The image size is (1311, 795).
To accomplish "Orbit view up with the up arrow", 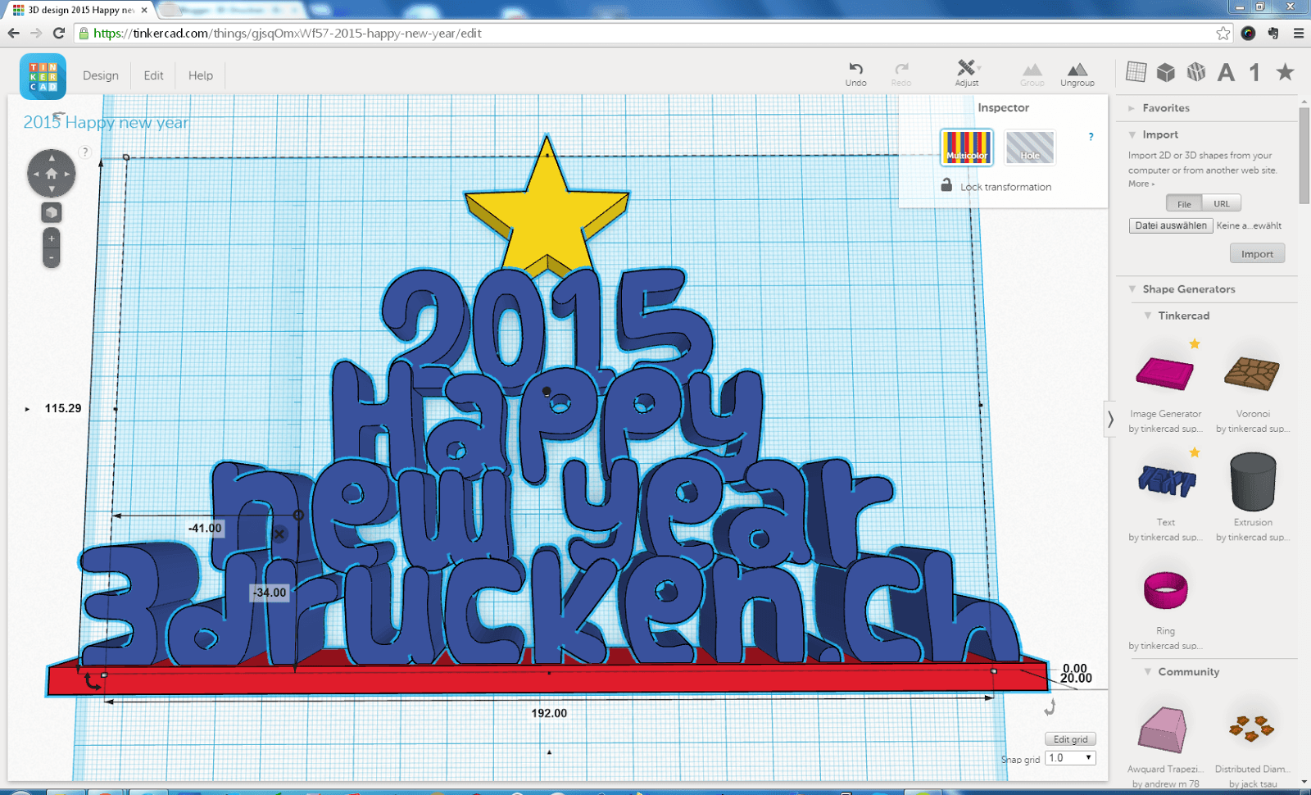I will point(52,157).
